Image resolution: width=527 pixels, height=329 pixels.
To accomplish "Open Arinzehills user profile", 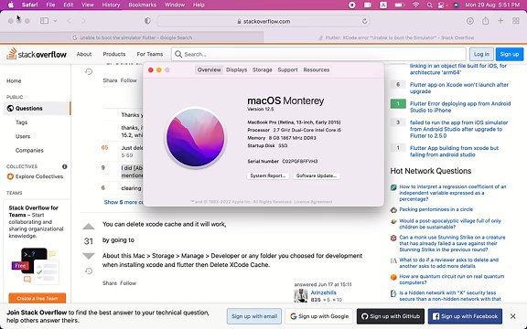I will pyautogui.click(x=323, y=292).
